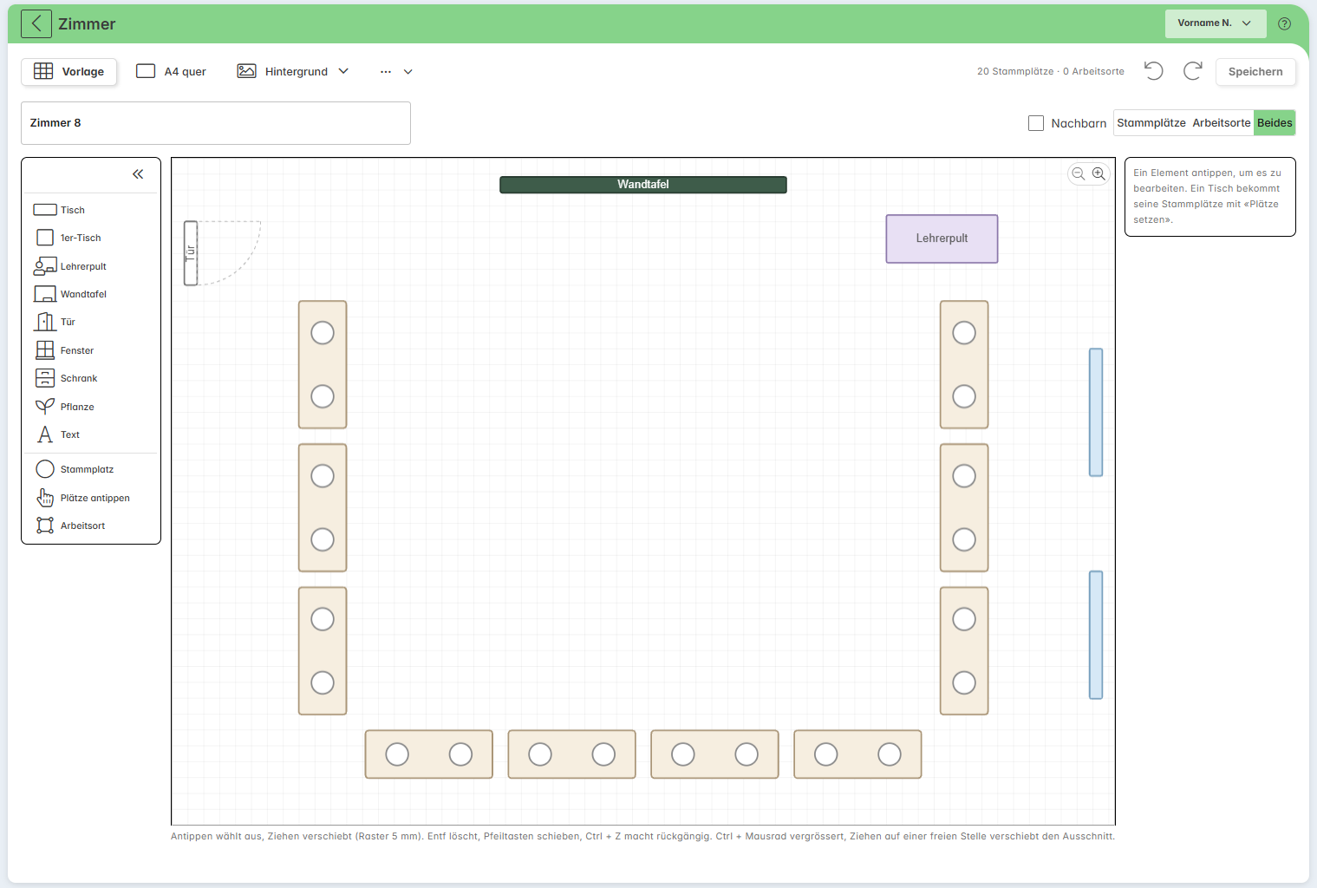Edit the room name field Zimmer 8

point(216,123)
